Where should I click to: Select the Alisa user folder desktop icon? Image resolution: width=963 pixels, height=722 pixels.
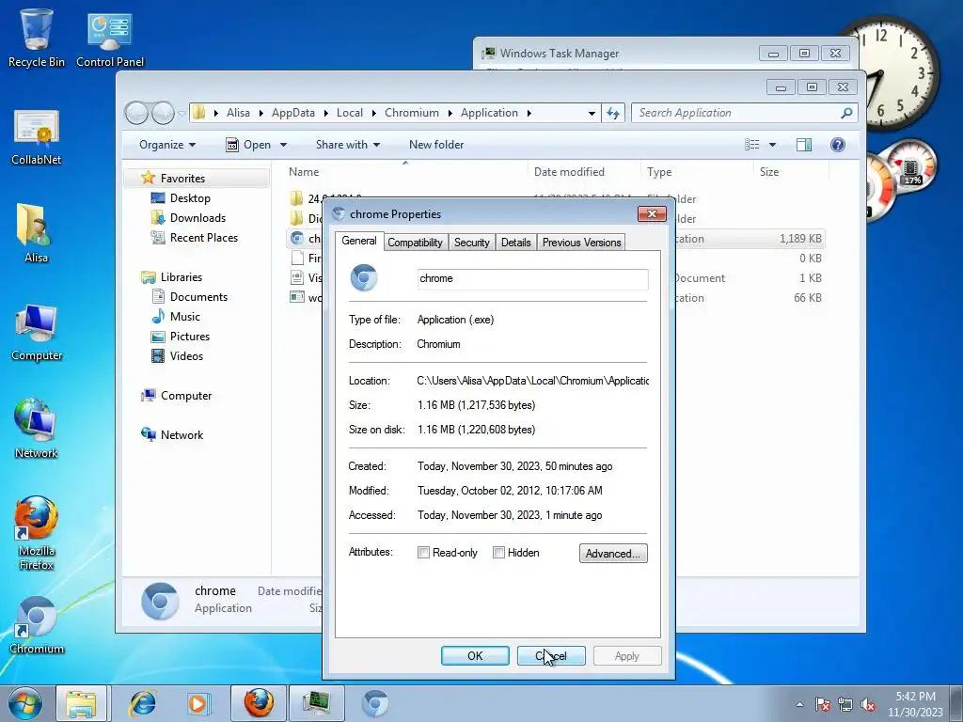pyautogui.click(x=37, y=233)
